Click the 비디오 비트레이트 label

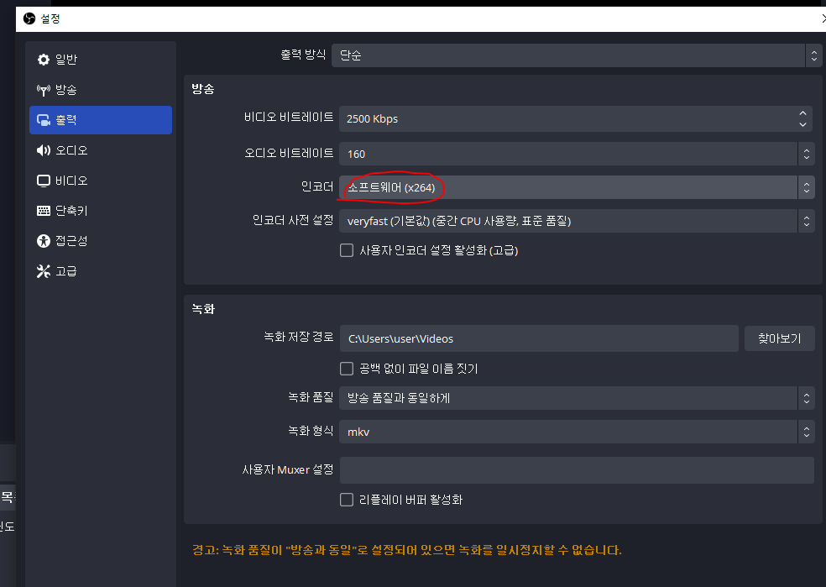[289, 117]
